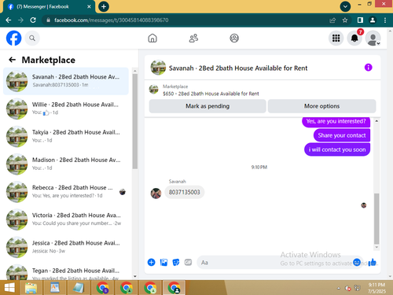Screen dimensions: 393x295
Task: Toggle the browser side panel icon
Action: [360, 20]
